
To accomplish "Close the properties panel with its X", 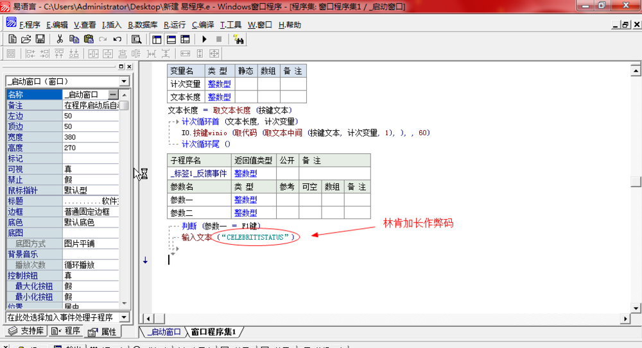I will pos(130,67).
